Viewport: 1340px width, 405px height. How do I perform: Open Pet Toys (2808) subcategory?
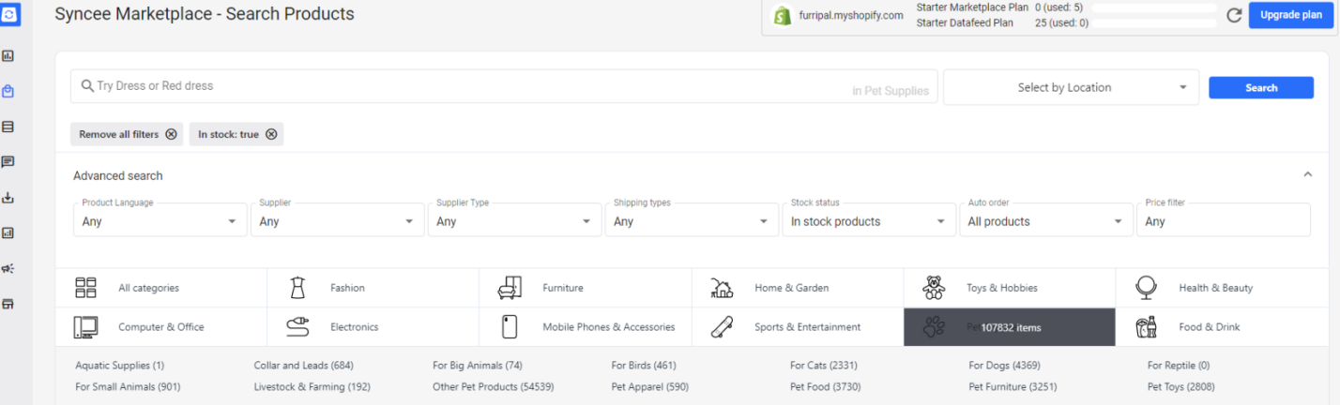[1180, 386]
